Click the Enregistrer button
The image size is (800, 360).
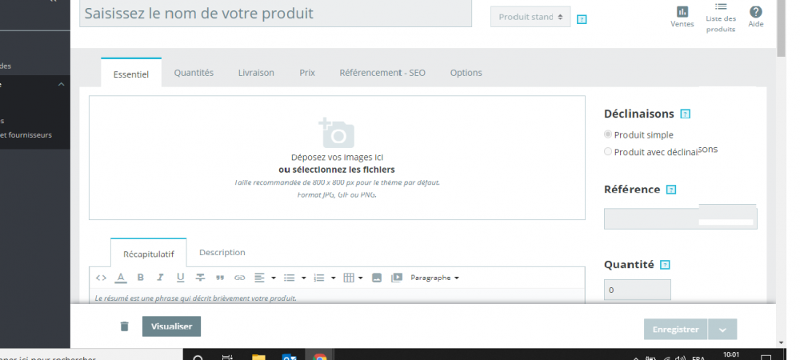point(675,330)
